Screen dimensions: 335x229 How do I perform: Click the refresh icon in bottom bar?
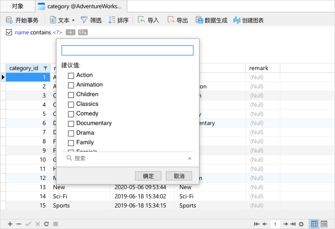(x=46, y=224)
